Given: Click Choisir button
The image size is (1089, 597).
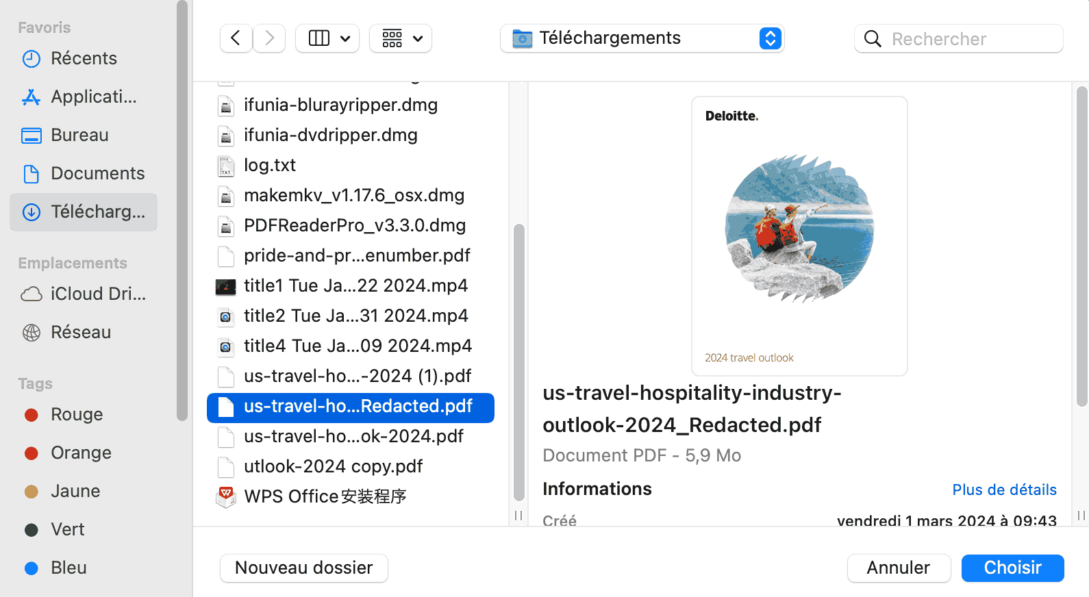Looking at the screenshot, I should click(x=1013, y=568).
